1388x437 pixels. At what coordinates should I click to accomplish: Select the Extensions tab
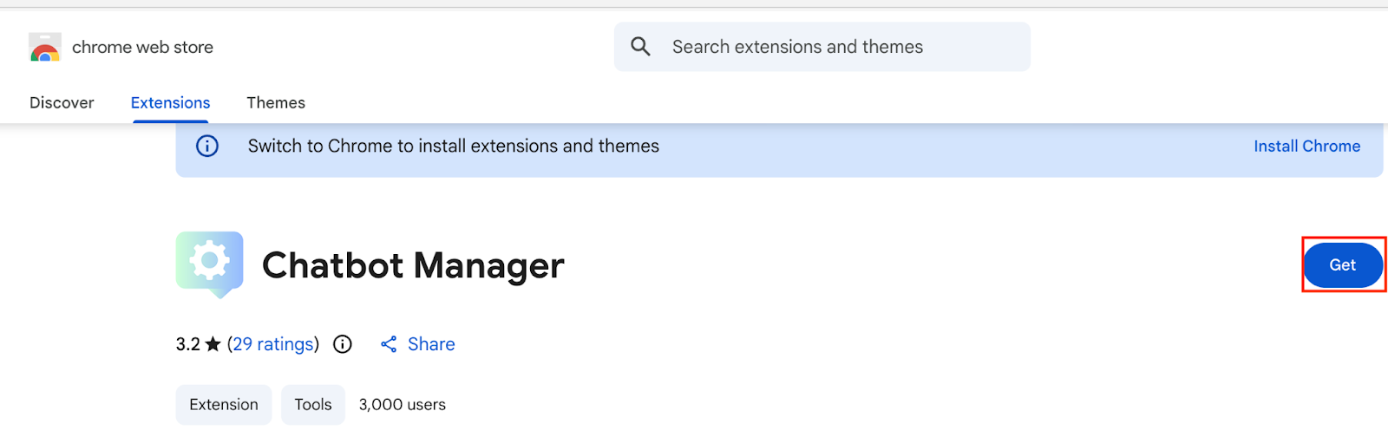(x=170, y=102)
